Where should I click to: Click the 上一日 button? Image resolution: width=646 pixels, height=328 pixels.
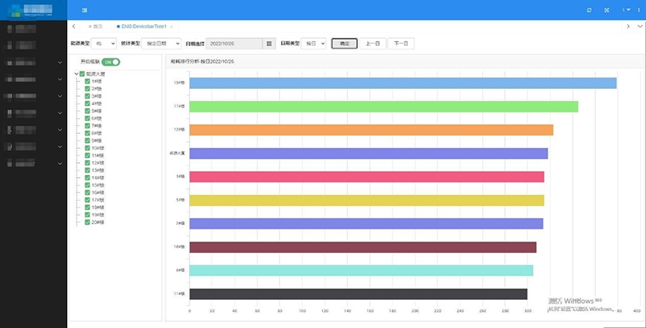371,44
